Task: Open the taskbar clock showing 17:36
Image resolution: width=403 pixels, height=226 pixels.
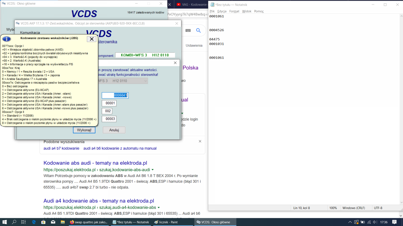Action: 384,222
